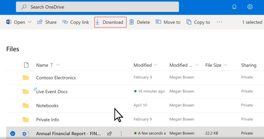Open the settings gear icon

point(250,7)
